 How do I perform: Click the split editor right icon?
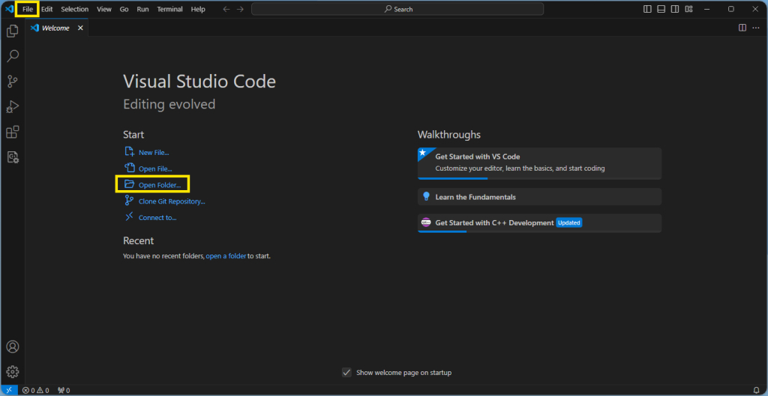click(742, 28)
